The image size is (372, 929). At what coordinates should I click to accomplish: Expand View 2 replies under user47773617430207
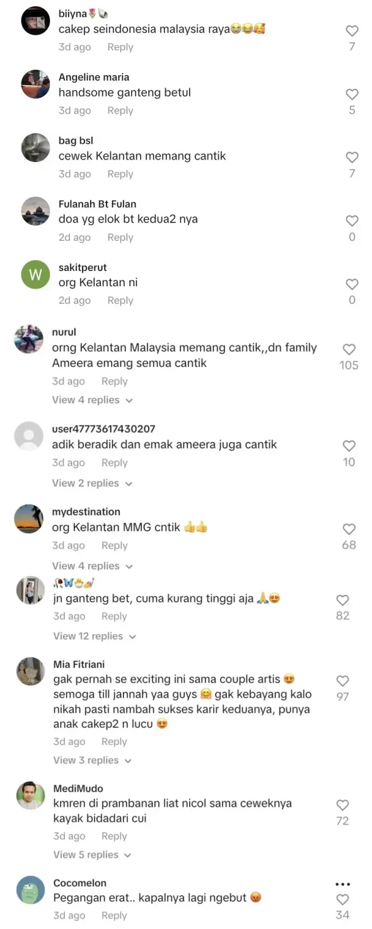point(92,483)
